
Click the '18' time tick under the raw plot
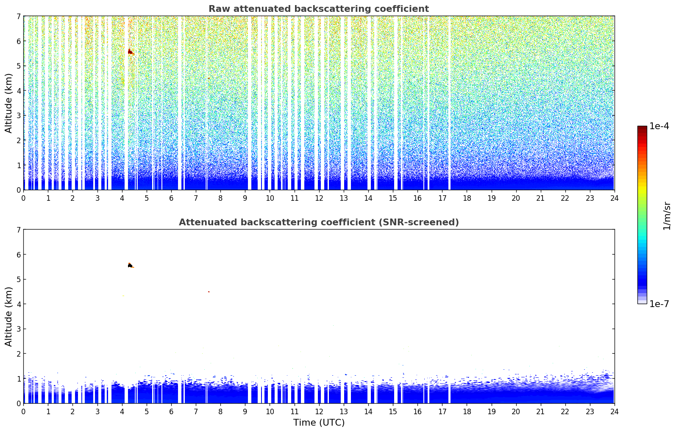(467, 198)
